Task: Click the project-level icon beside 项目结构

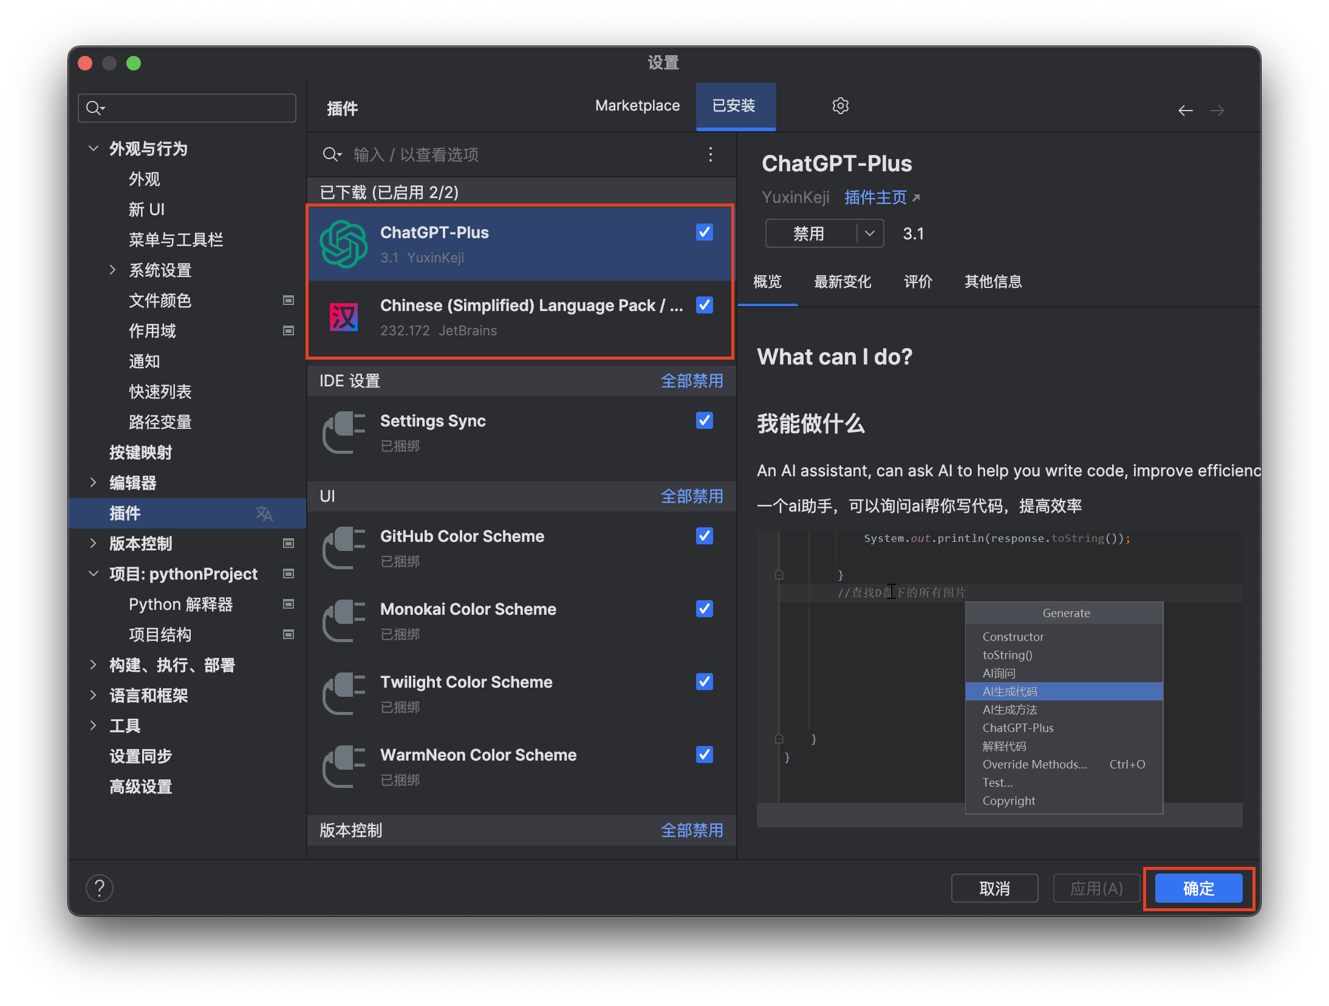Action: [289, 634]
